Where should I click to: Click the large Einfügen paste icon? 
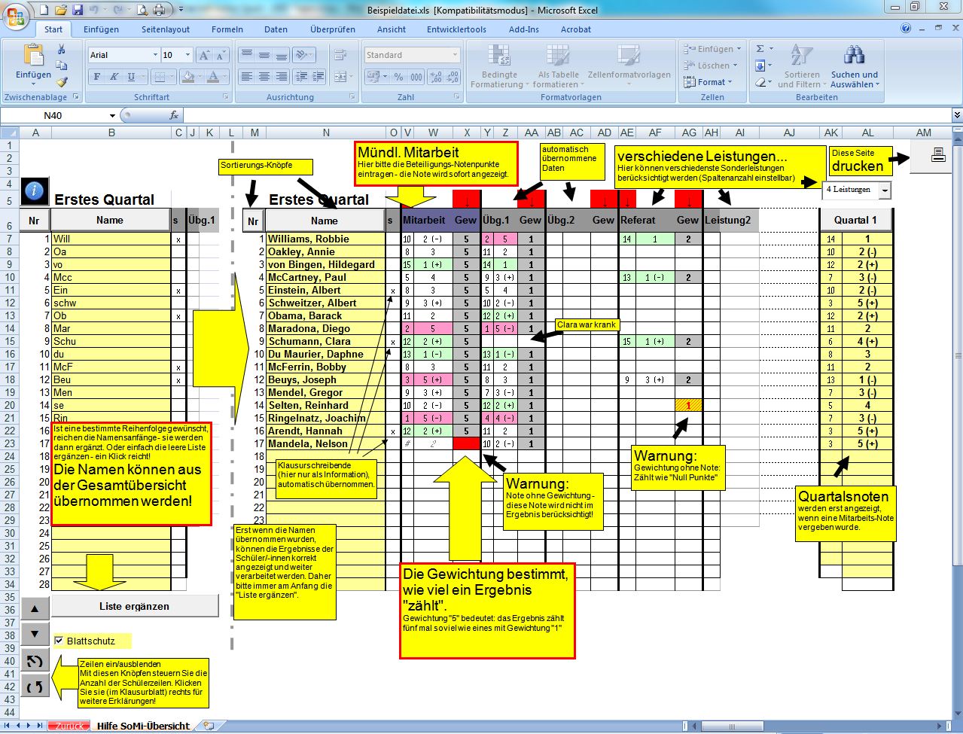[x=33, y=55]
